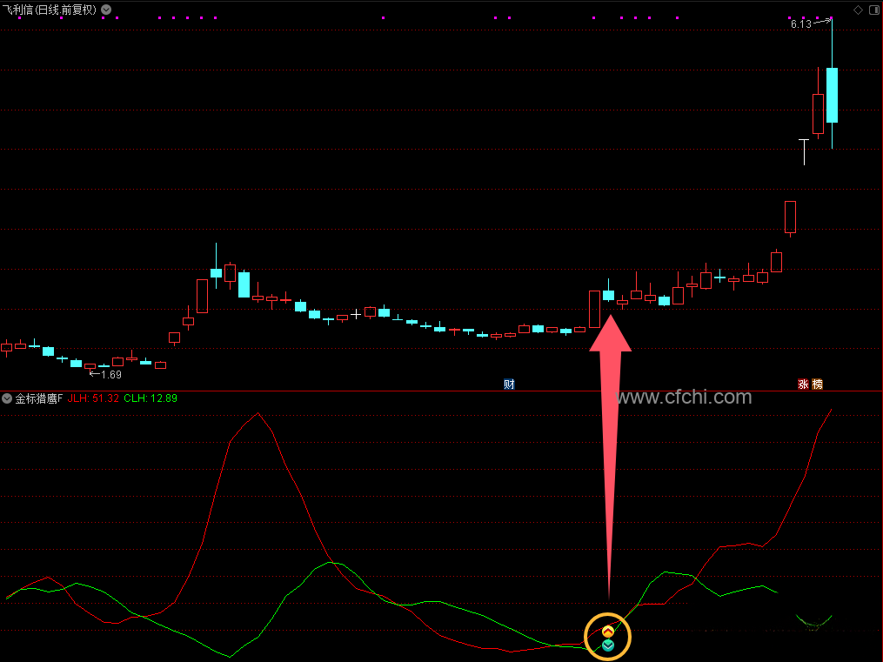The image size is (883, 662).
Task: Click the 1.69 low price label
Action: (x=111, y=374)
